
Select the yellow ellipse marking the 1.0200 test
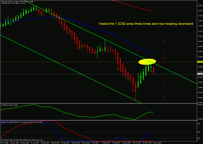147,62
